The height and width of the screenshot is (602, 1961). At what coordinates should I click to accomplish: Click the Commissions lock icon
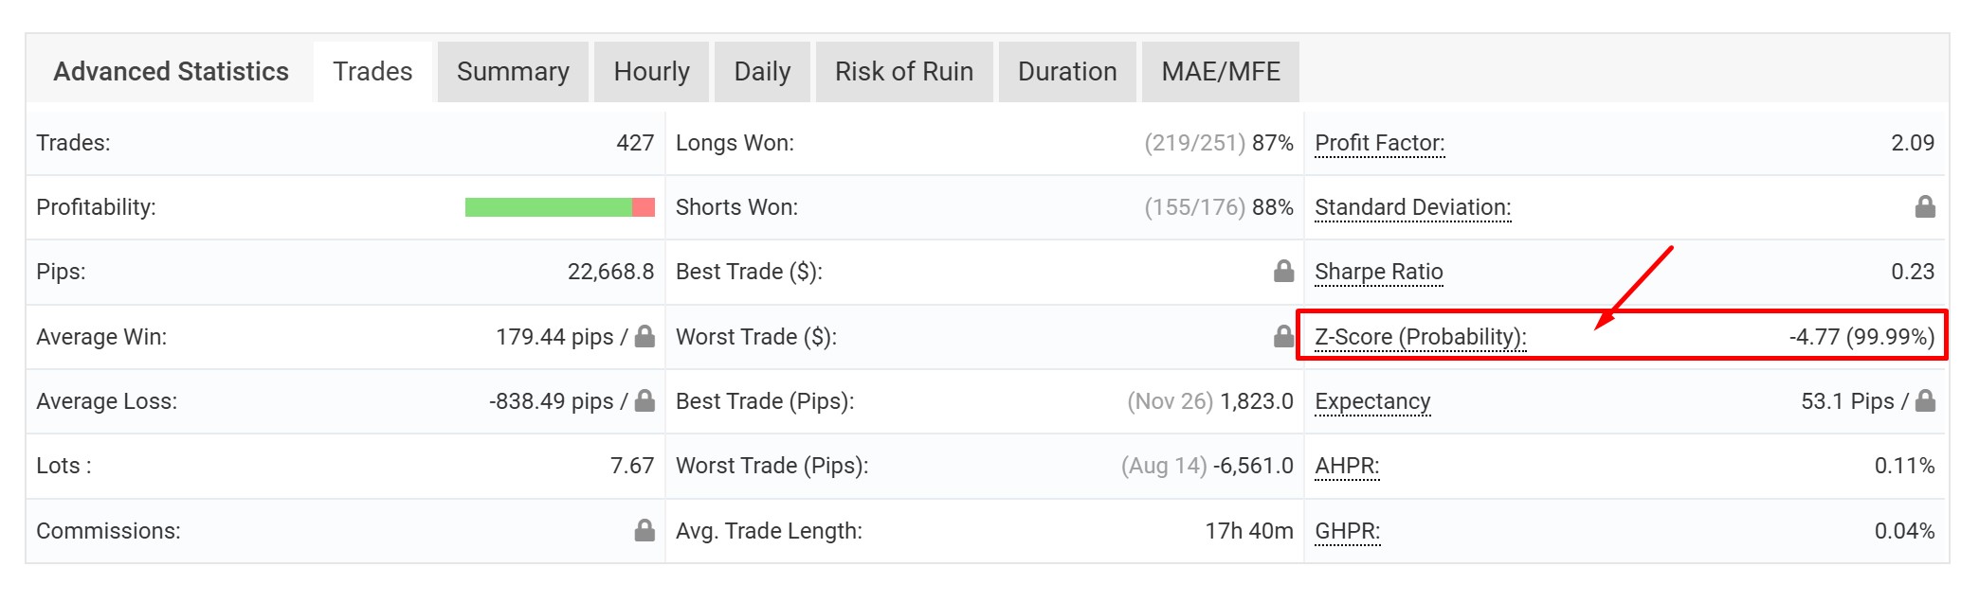point(645,530)
